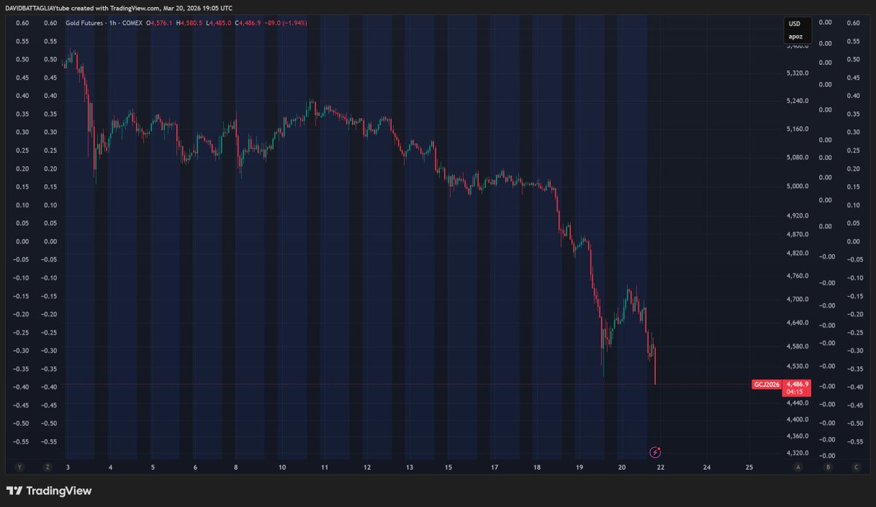Click the COMEX exchange label
Viewport: 876px width, 507px height.
(x=132, y=23)
